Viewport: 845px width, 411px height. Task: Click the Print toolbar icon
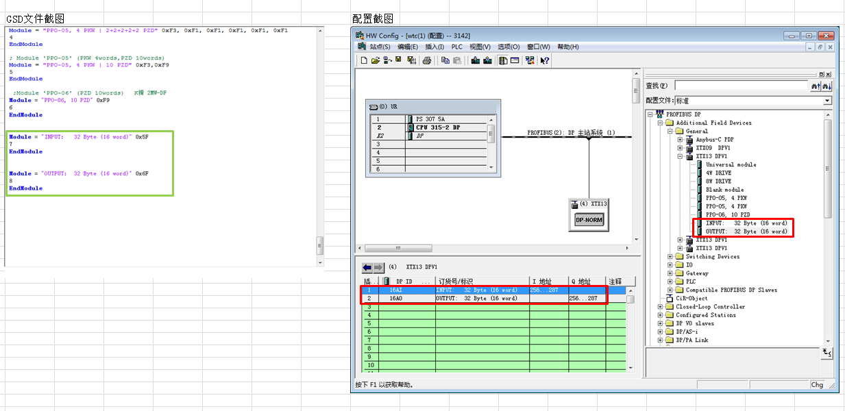click(427, 60)
